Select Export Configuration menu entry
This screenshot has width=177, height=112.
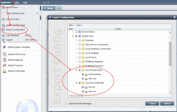[x=16, y=29]
